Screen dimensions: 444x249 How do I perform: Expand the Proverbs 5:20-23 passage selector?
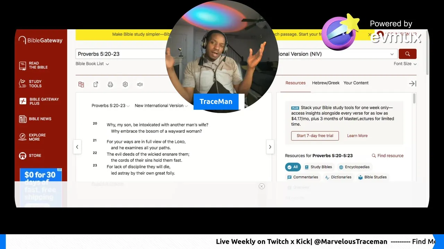click(111, 105)
